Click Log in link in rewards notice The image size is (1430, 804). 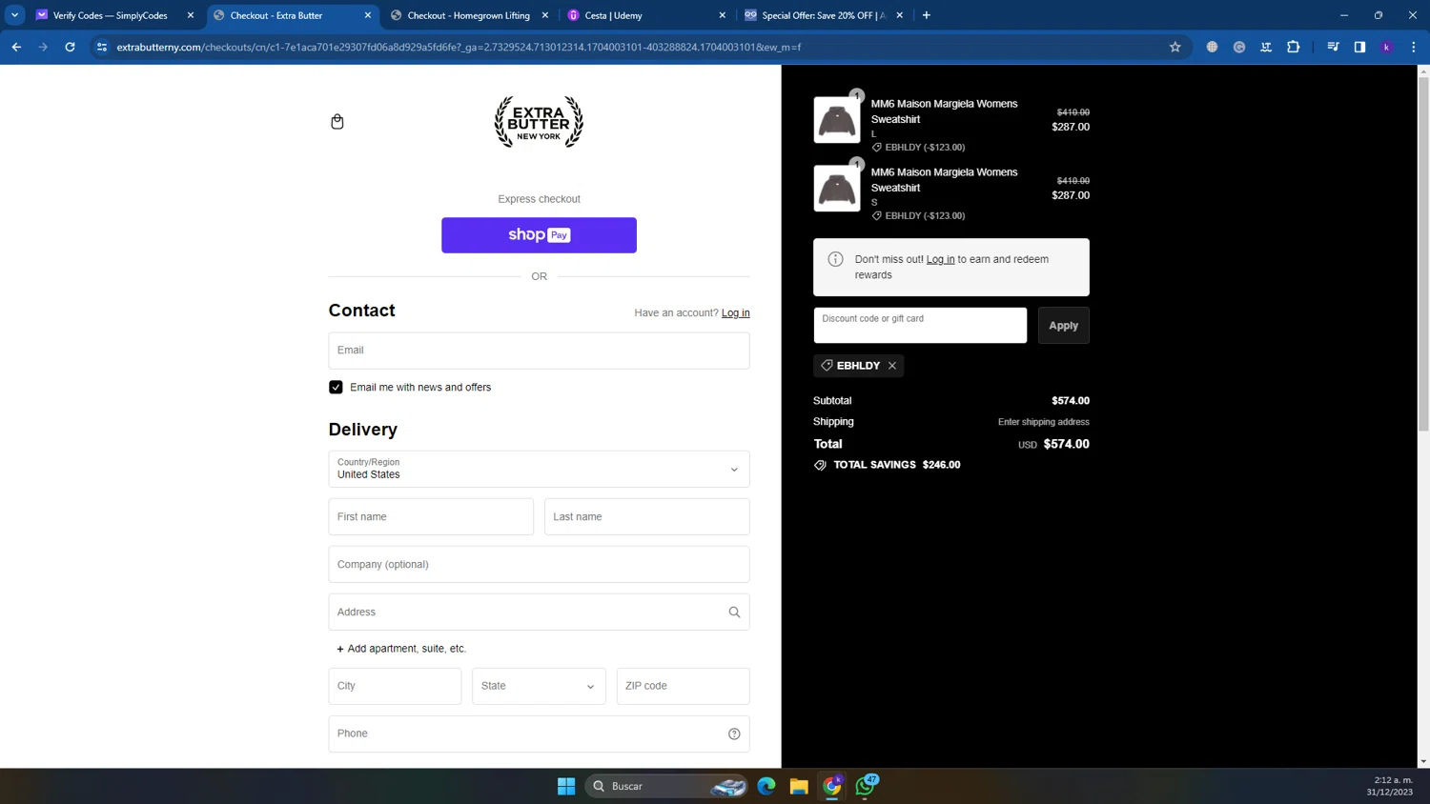[x=940, y=259]
